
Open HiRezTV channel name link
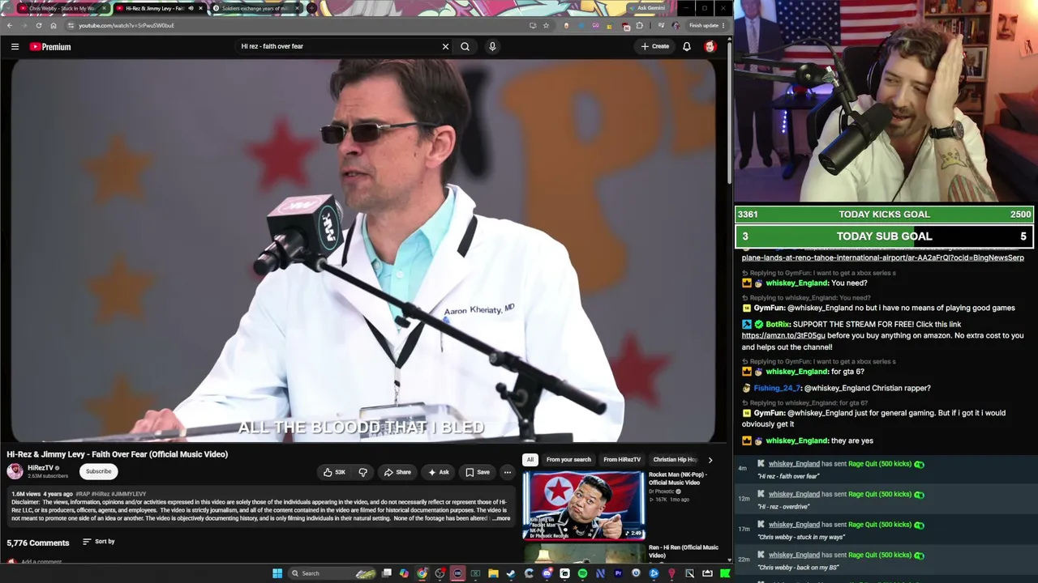(x=41, y=468)
